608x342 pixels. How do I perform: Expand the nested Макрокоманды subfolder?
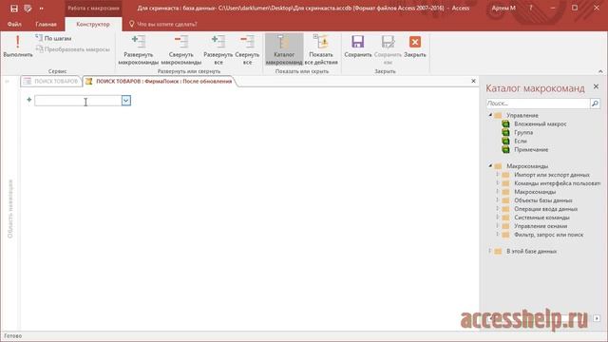(498, 192)
